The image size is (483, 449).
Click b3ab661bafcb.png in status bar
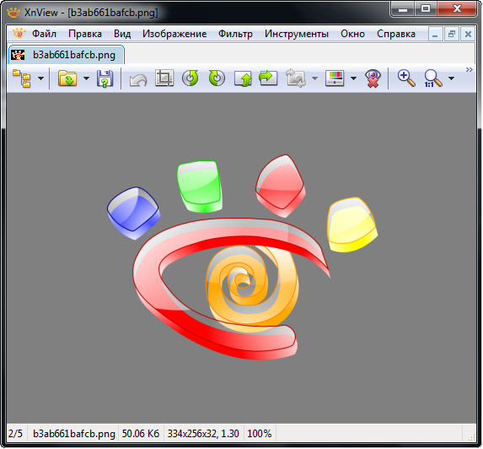point(74,434)
